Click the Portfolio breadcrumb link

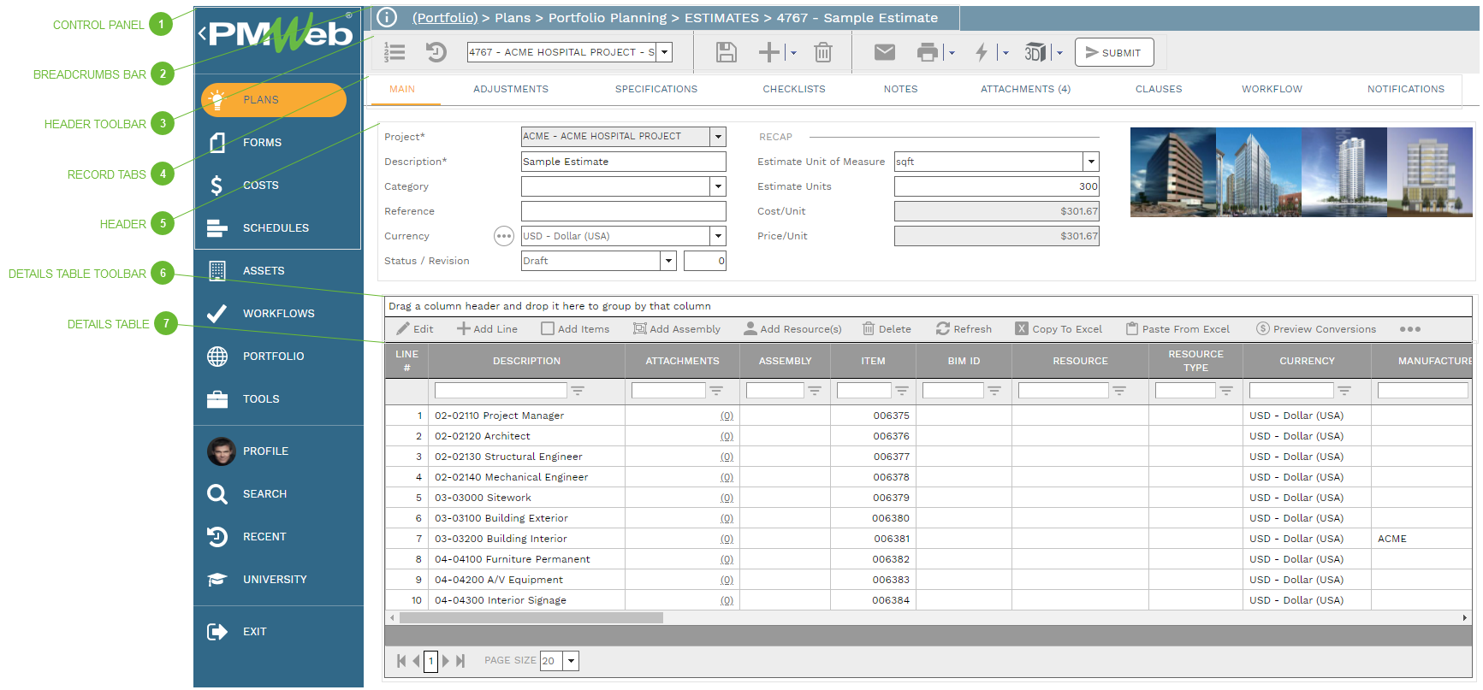[x=445, y=18]
